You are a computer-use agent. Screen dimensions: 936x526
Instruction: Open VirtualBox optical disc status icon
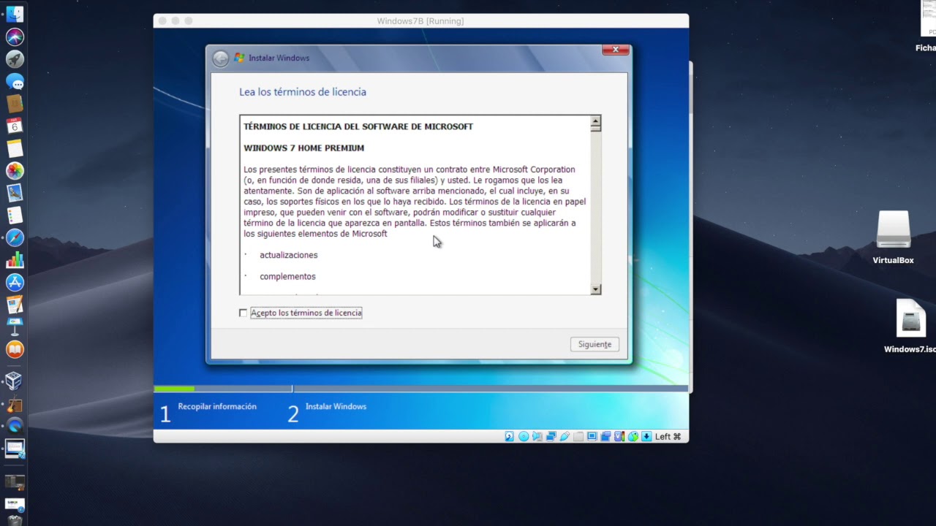[x=524, y=436]
